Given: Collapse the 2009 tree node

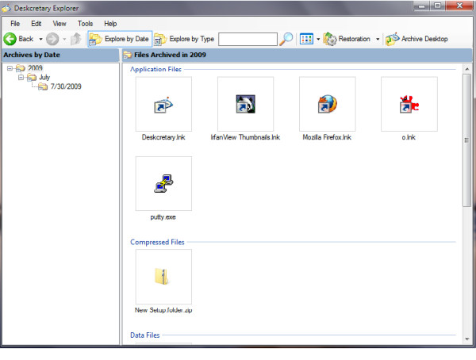Looking at the screenshot, I should (x=10, y=68).
